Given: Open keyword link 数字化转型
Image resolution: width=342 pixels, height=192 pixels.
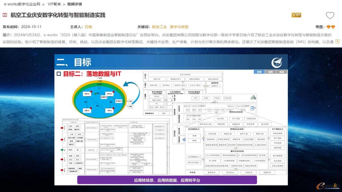Looking at the screenshot, I should 179,27.
